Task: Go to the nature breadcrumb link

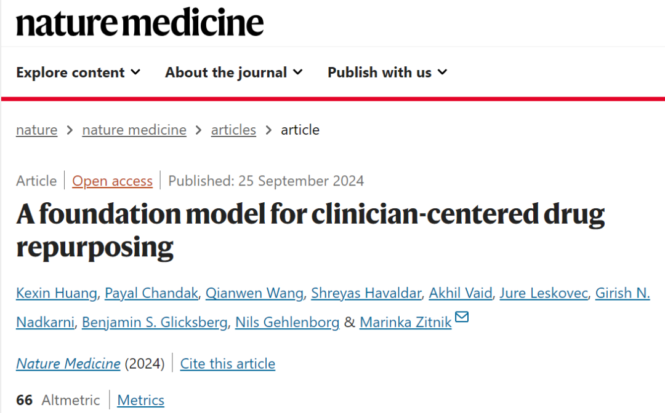Action: coord(36,130)
